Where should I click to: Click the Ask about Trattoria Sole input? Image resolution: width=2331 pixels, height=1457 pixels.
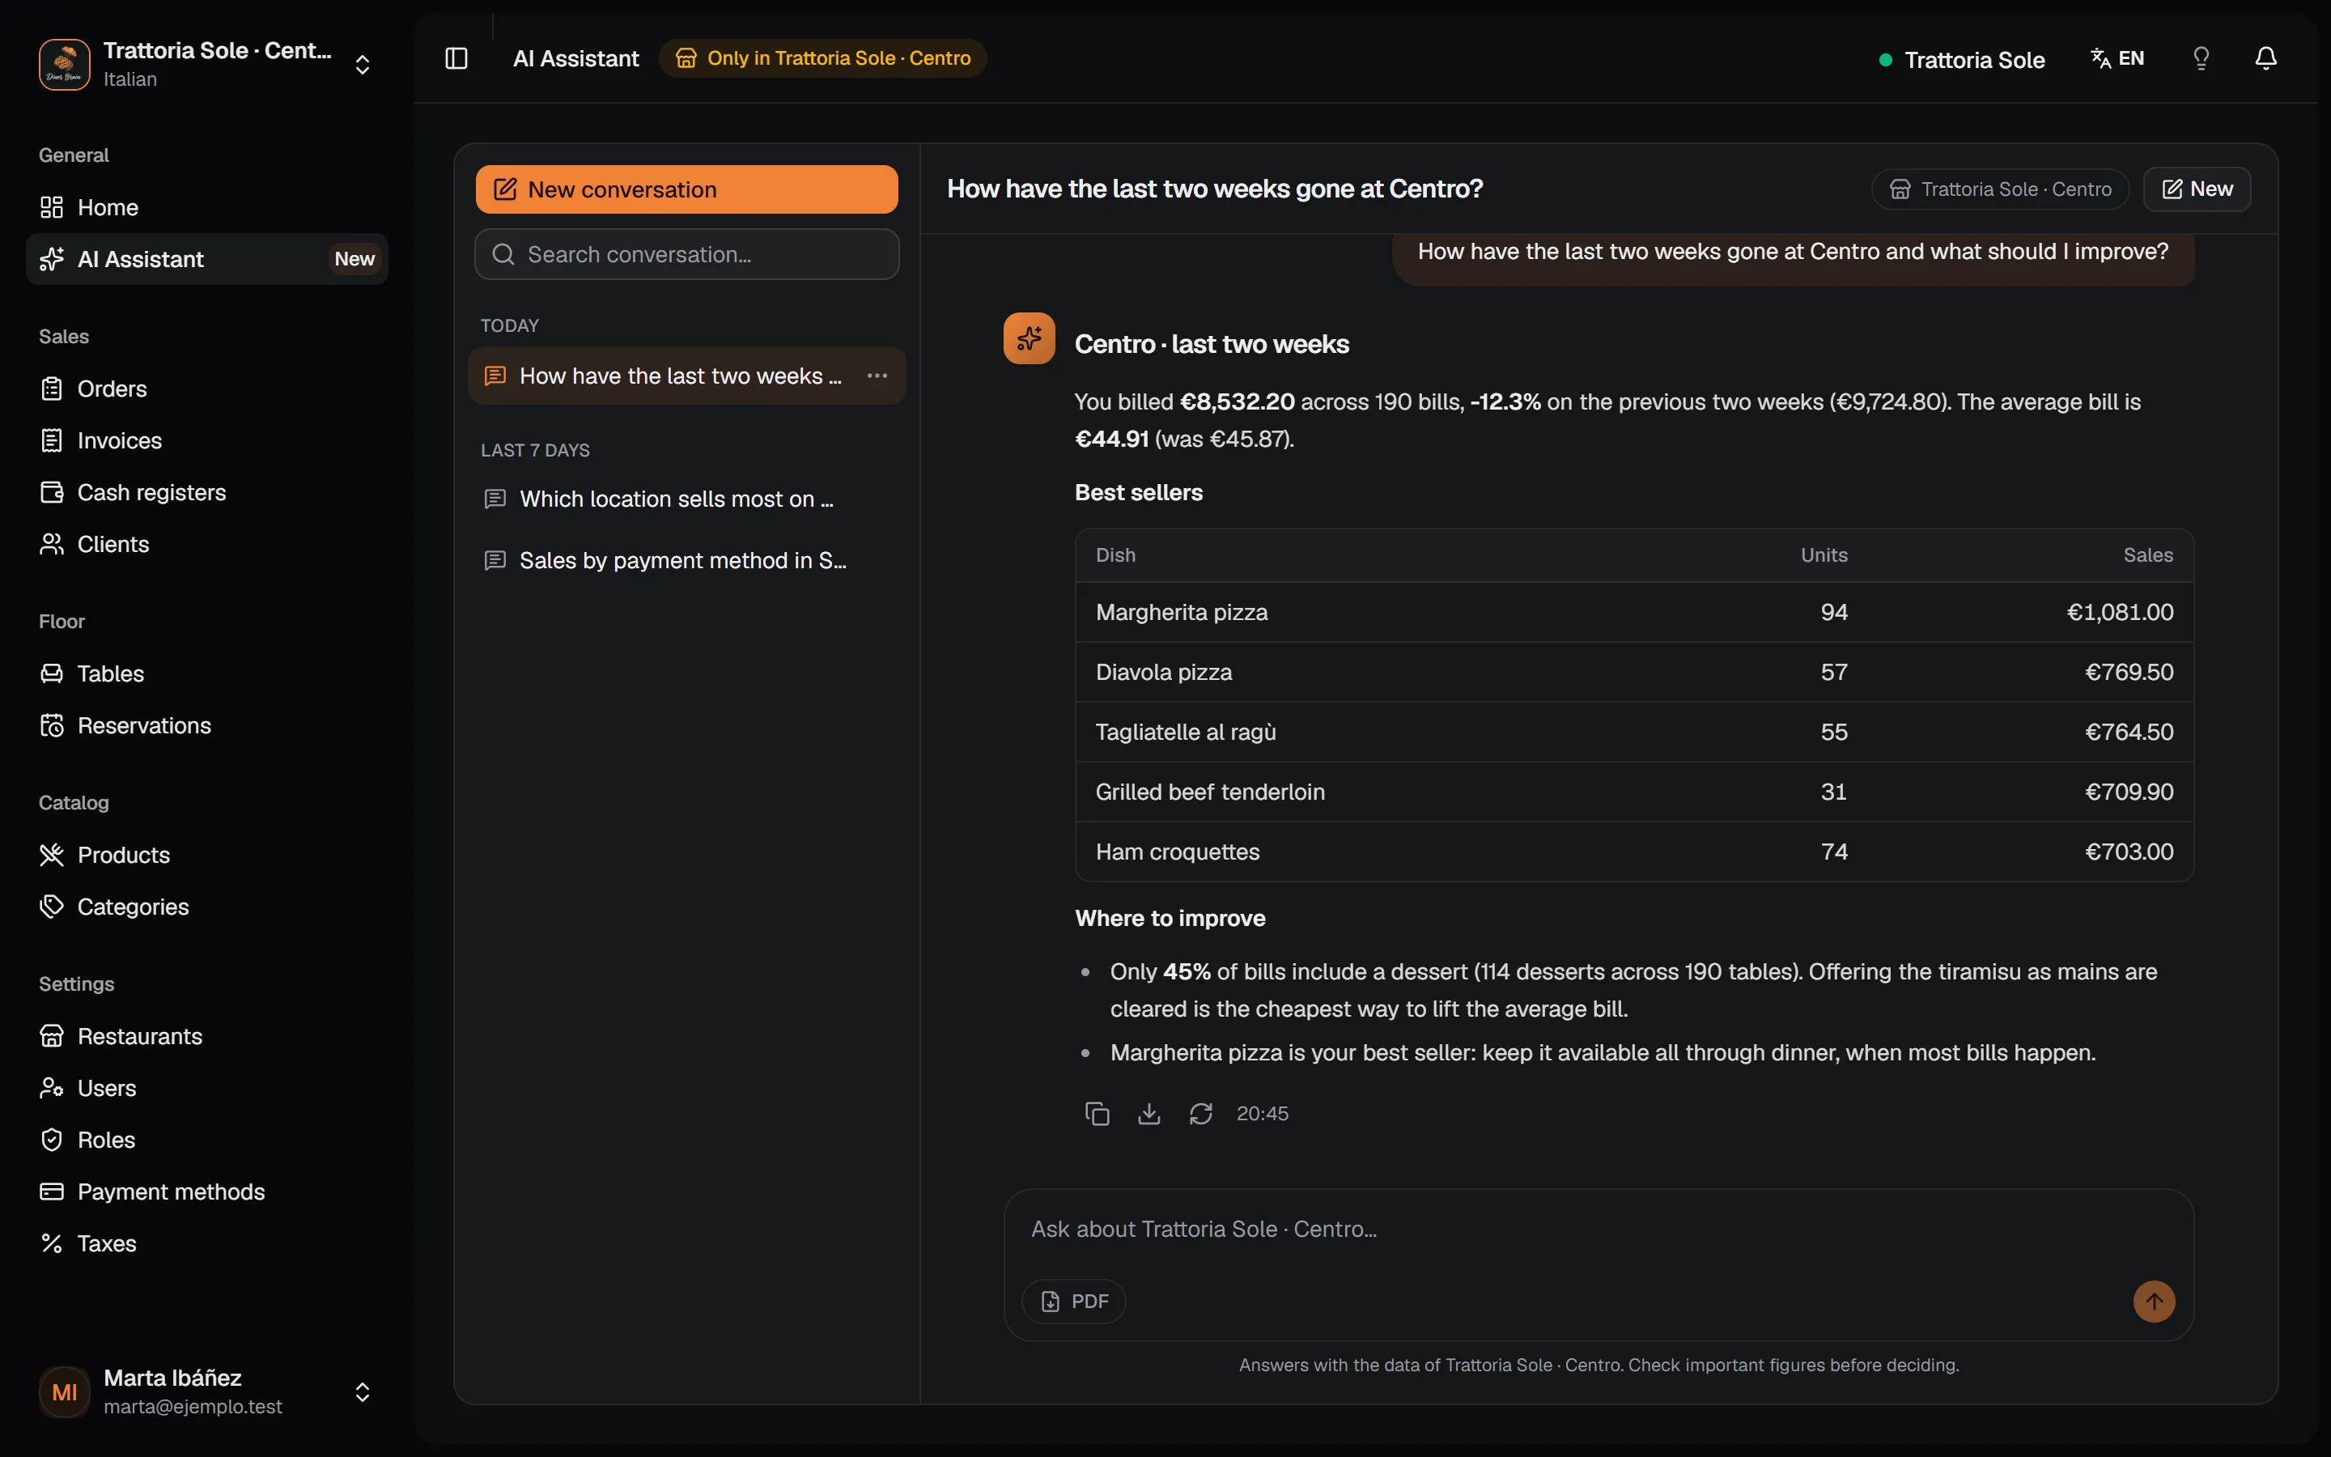pyautogui.click(x=1599, y=1230)
